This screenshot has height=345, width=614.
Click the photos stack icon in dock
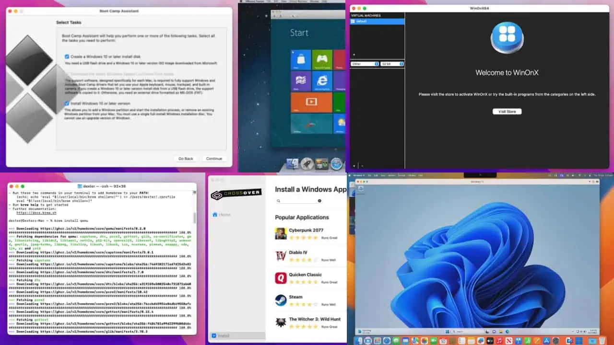[322, 164]
